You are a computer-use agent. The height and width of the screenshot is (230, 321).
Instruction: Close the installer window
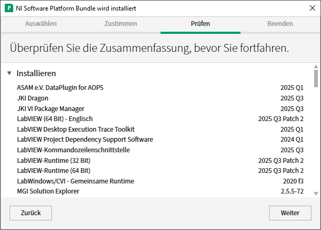click(311, 8)
